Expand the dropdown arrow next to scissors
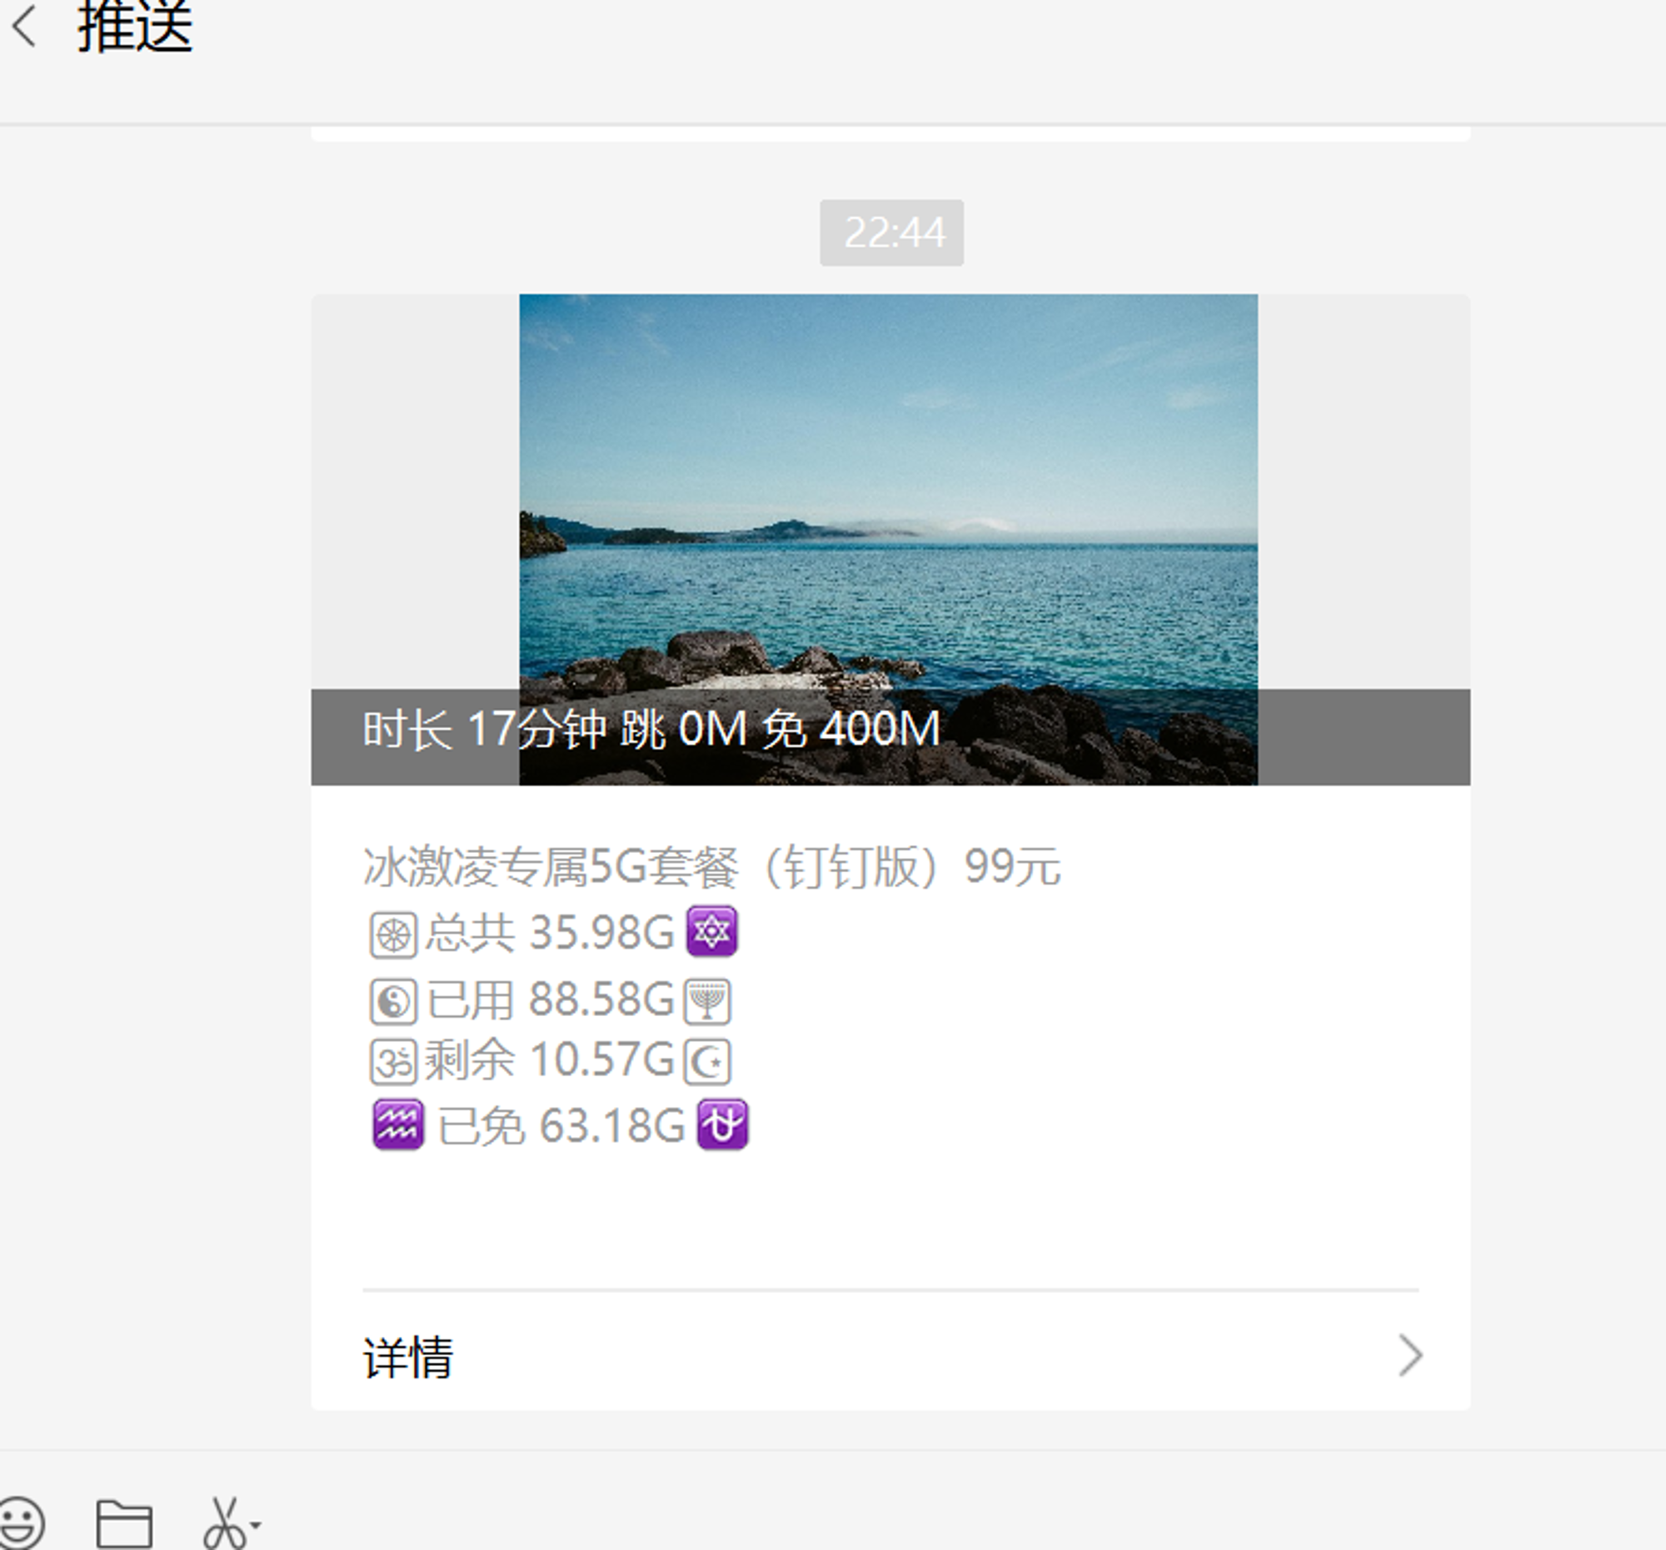Screen dimensions: 1666x1550 (256, 1525)
